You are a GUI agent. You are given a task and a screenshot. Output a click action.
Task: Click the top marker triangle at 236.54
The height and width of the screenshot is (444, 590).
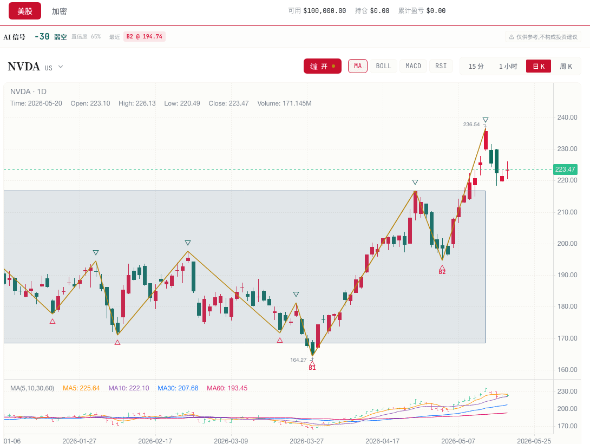[486, 120]
